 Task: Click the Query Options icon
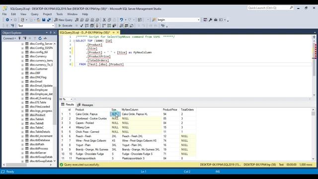coord(92,25)
